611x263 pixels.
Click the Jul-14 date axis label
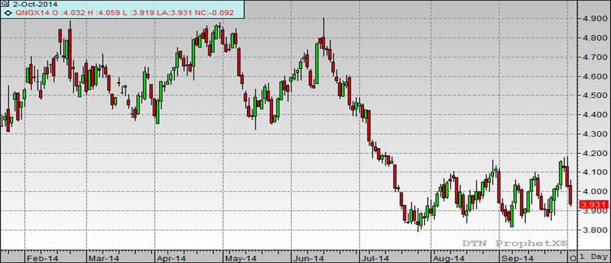pyautogui.click(x=376, y=258)
